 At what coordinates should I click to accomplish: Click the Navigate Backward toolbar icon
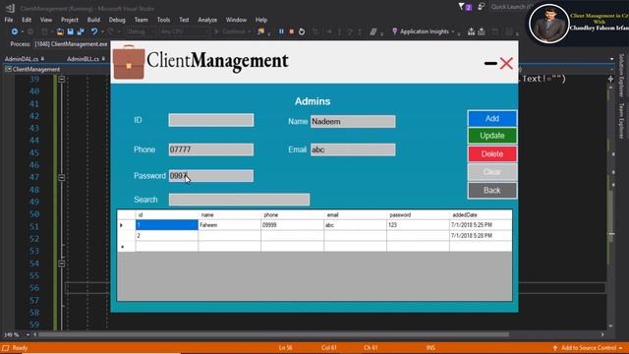(x=15, y=31)
